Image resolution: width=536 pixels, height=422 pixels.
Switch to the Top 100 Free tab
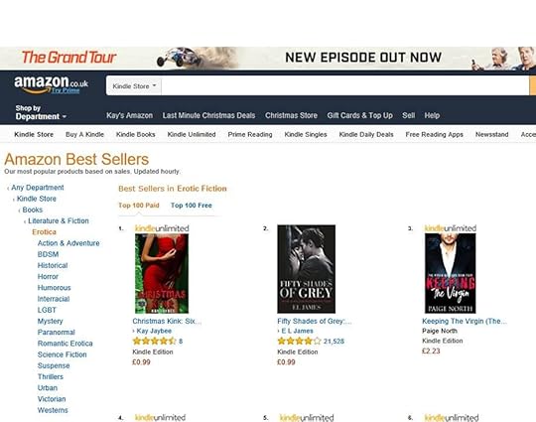point(192,206)
